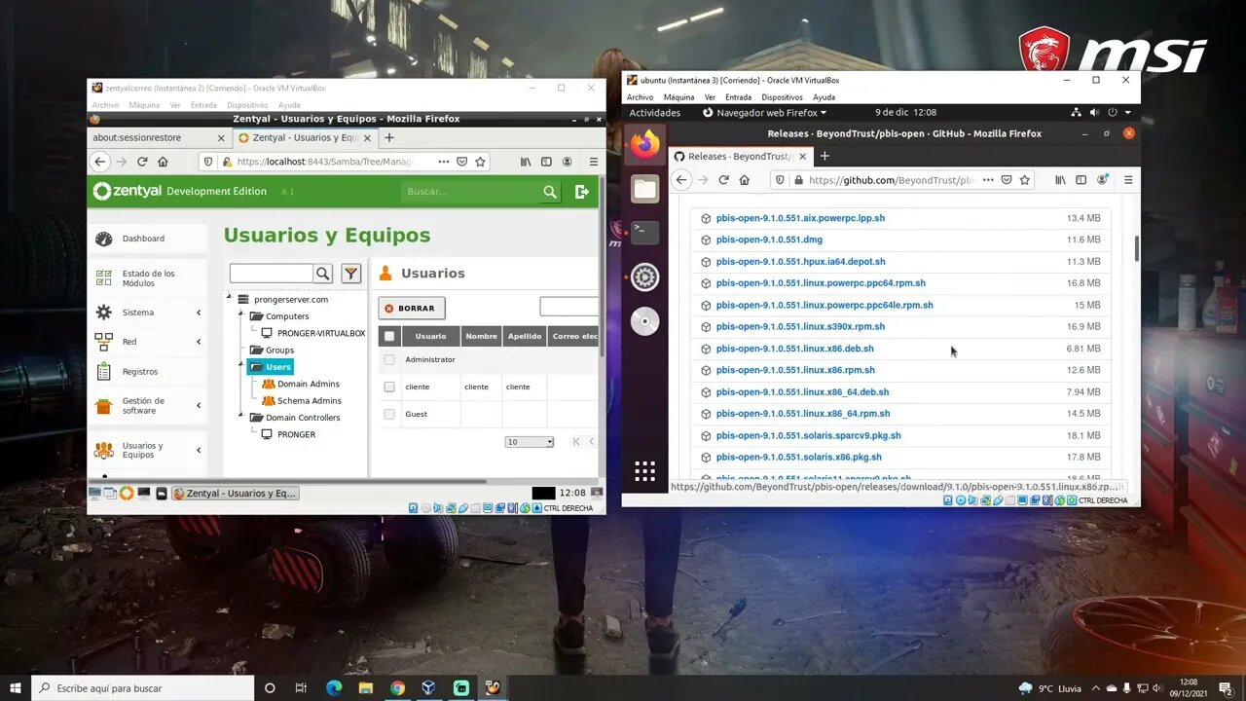
Task: Open VirtualBox from Windows taskbar
Action: (x=428, y=688)
